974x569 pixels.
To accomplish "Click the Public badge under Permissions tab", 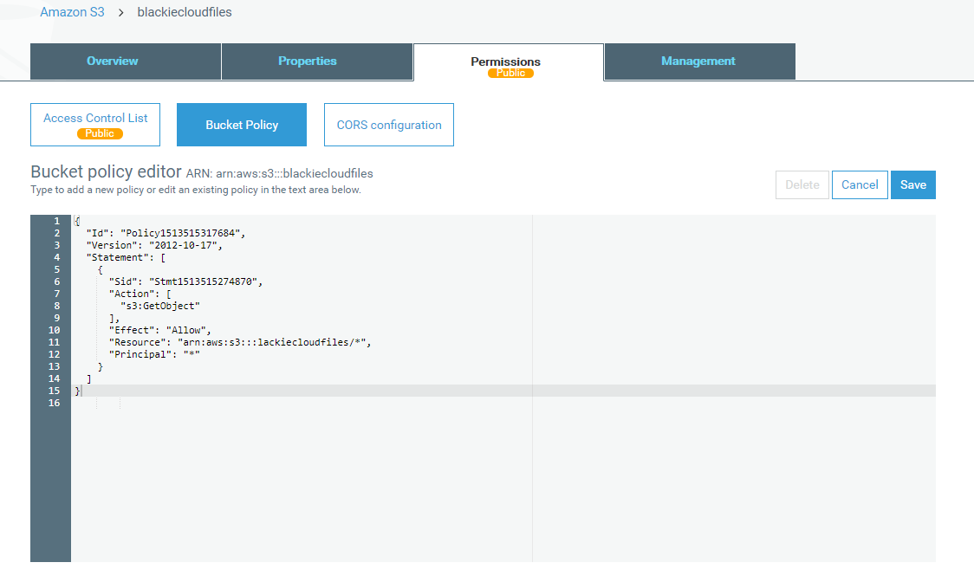I will (510, 74).
